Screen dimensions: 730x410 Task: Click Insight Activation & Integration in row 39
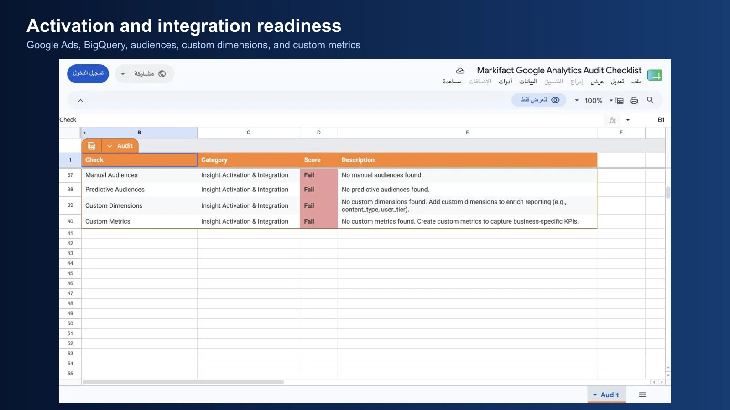(x=249, y=206)
